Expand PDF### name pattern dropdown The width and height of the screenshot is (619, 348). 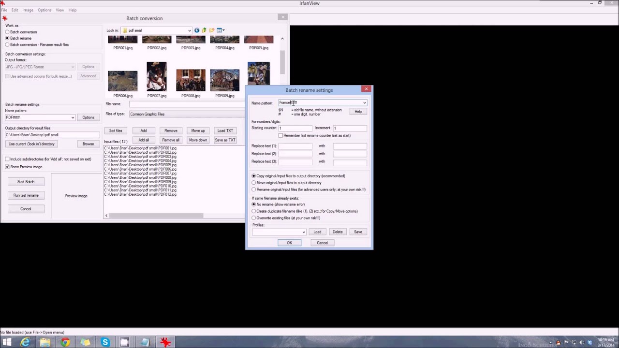coord(73,117)
